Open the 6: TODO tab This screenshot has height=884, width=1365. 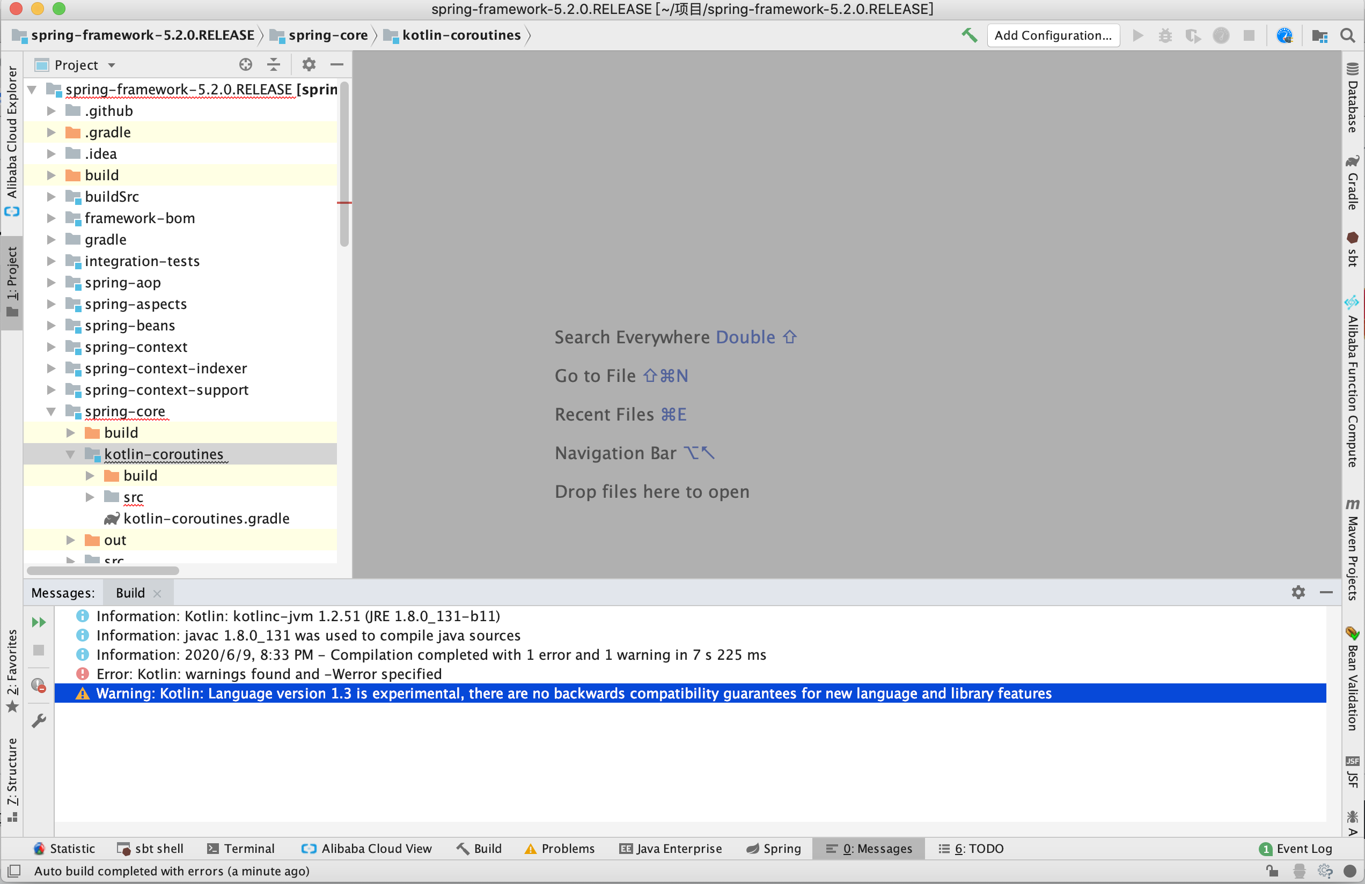(971, 849)
